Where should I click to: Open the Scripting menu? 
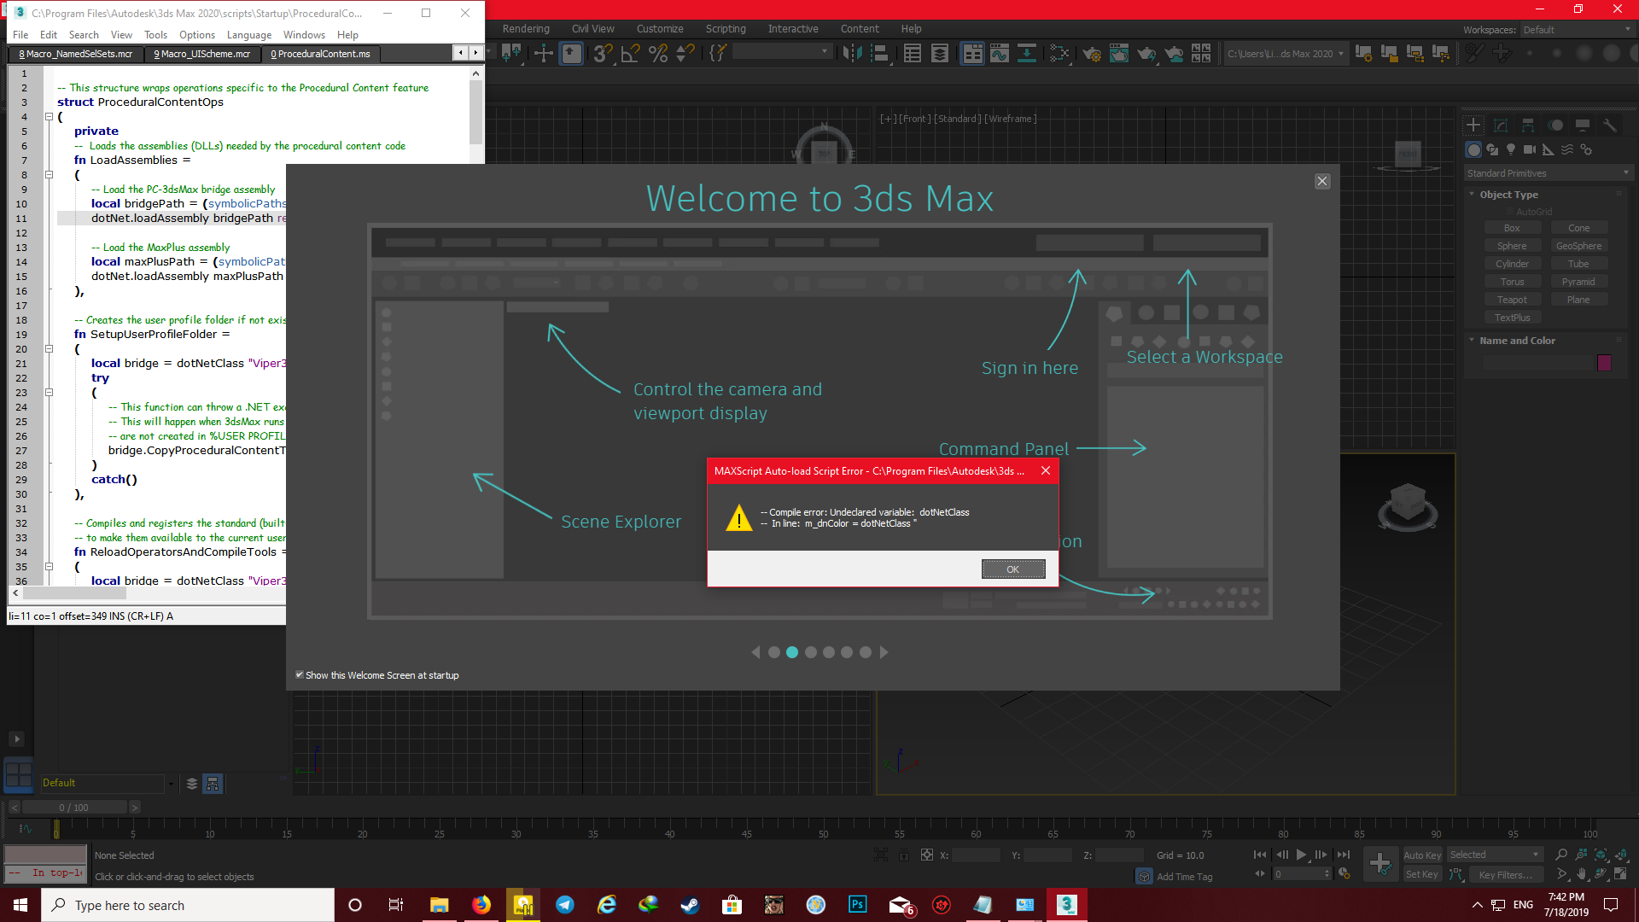point(726,29)
